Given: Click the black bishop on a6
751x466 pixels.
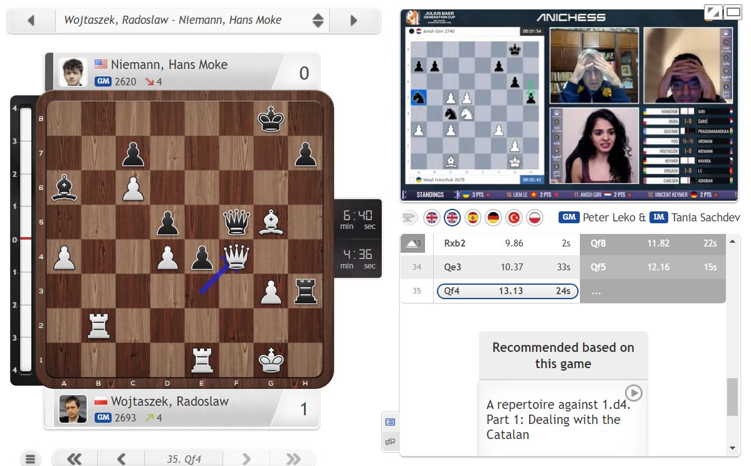Looking at the screenshot, I should pos(64,188).
